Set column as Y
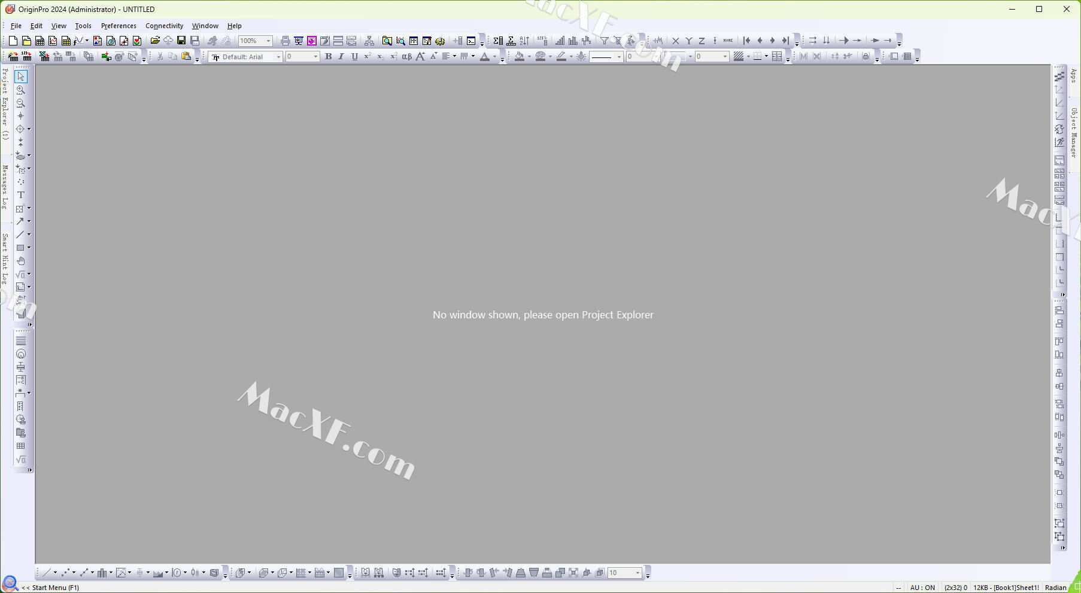 click(x=689, y=41)
